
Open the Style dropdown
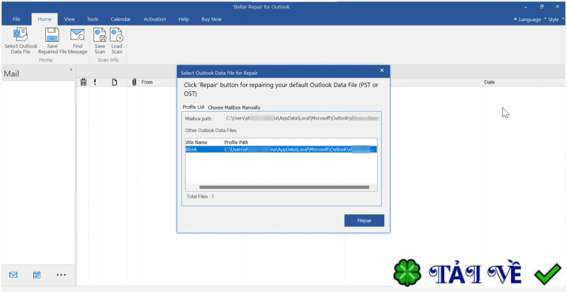(554, 20)
